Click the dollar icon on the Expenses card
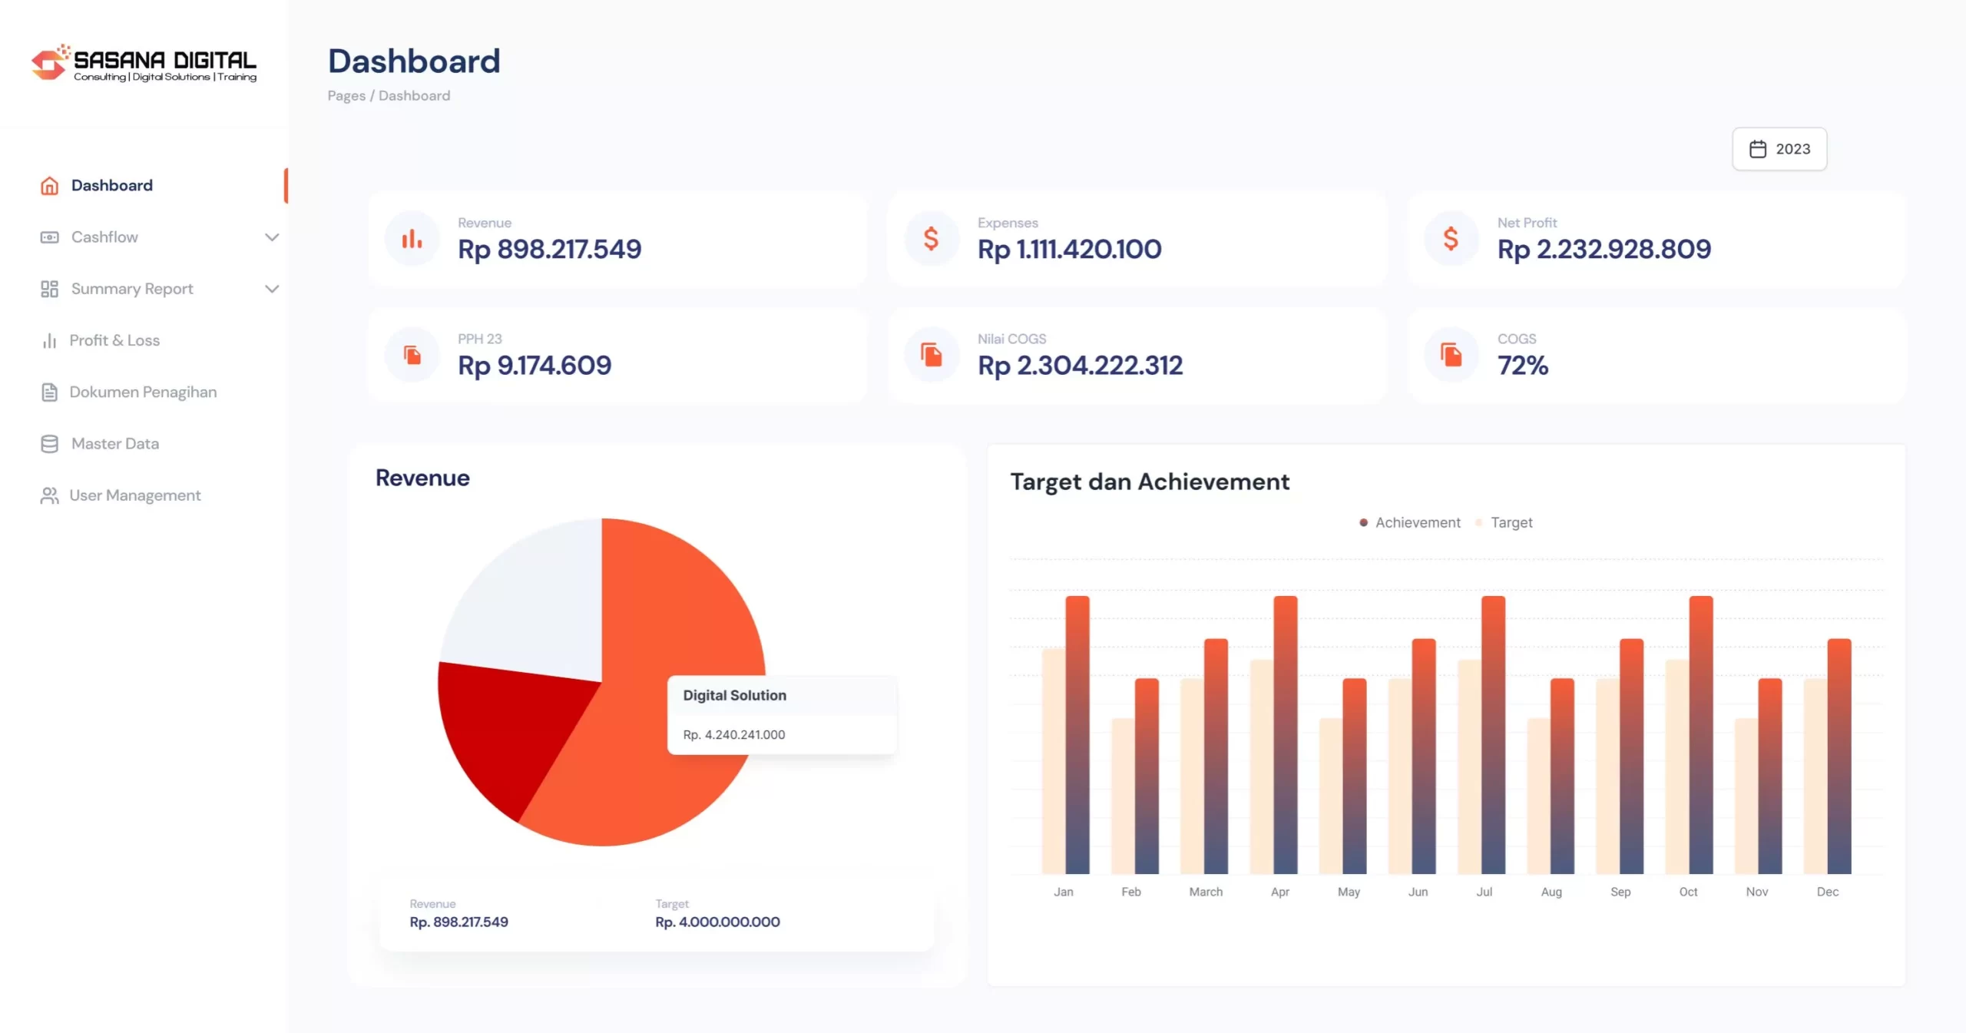 pyautogui.click(x=931, y=239)
